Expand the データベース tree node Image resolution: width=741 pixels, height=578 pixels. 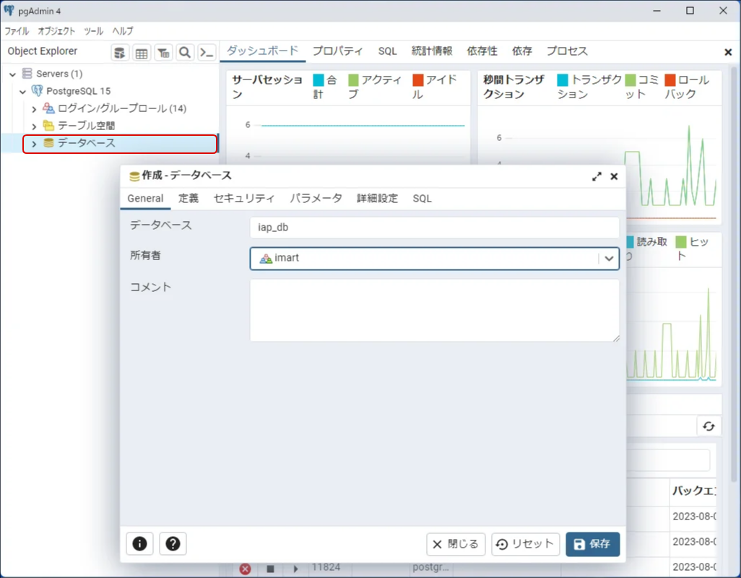34,144
